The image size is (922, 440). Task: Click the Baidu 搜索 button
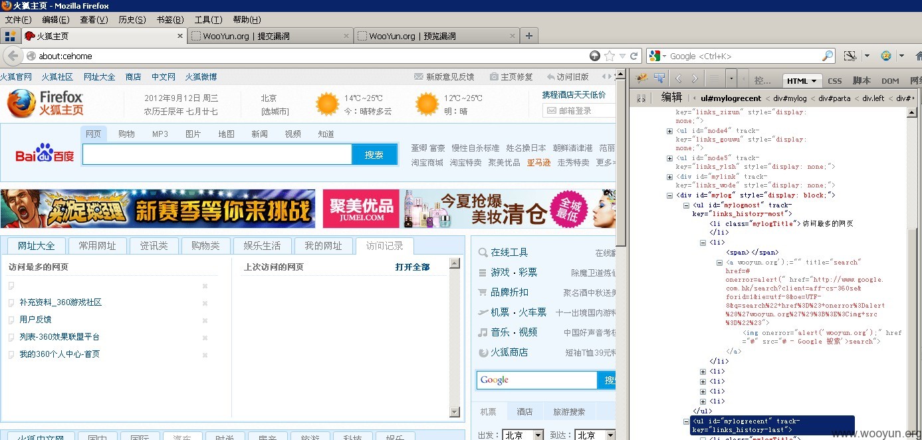pos(374,154)
